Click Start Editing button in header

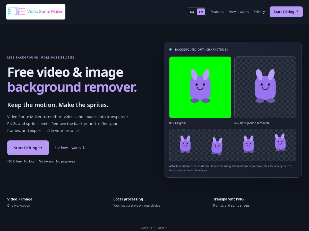[x=286, y=12]
